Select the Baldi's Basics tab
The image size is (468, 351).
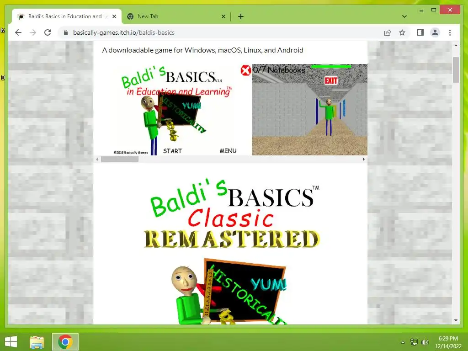[x=67, y=16]
